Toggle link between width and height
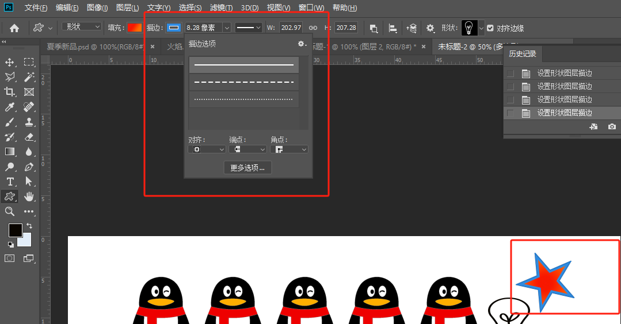The height and width of the screenshot is (324, 621). (313, 28)
